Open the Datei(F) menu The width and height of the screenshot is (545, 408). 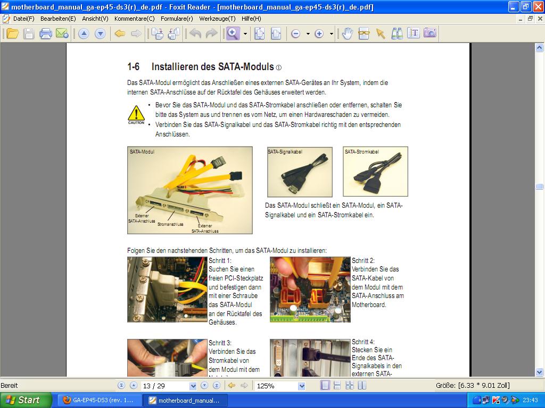point(23,19)
